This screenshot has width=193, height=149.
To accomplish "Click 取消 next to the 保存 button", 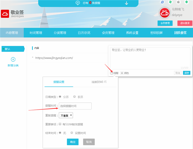I will click(178, 73).
